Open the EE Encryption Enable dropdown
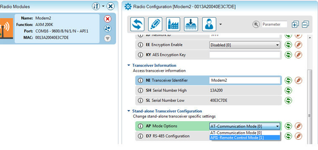 click(x=245, y=45)
